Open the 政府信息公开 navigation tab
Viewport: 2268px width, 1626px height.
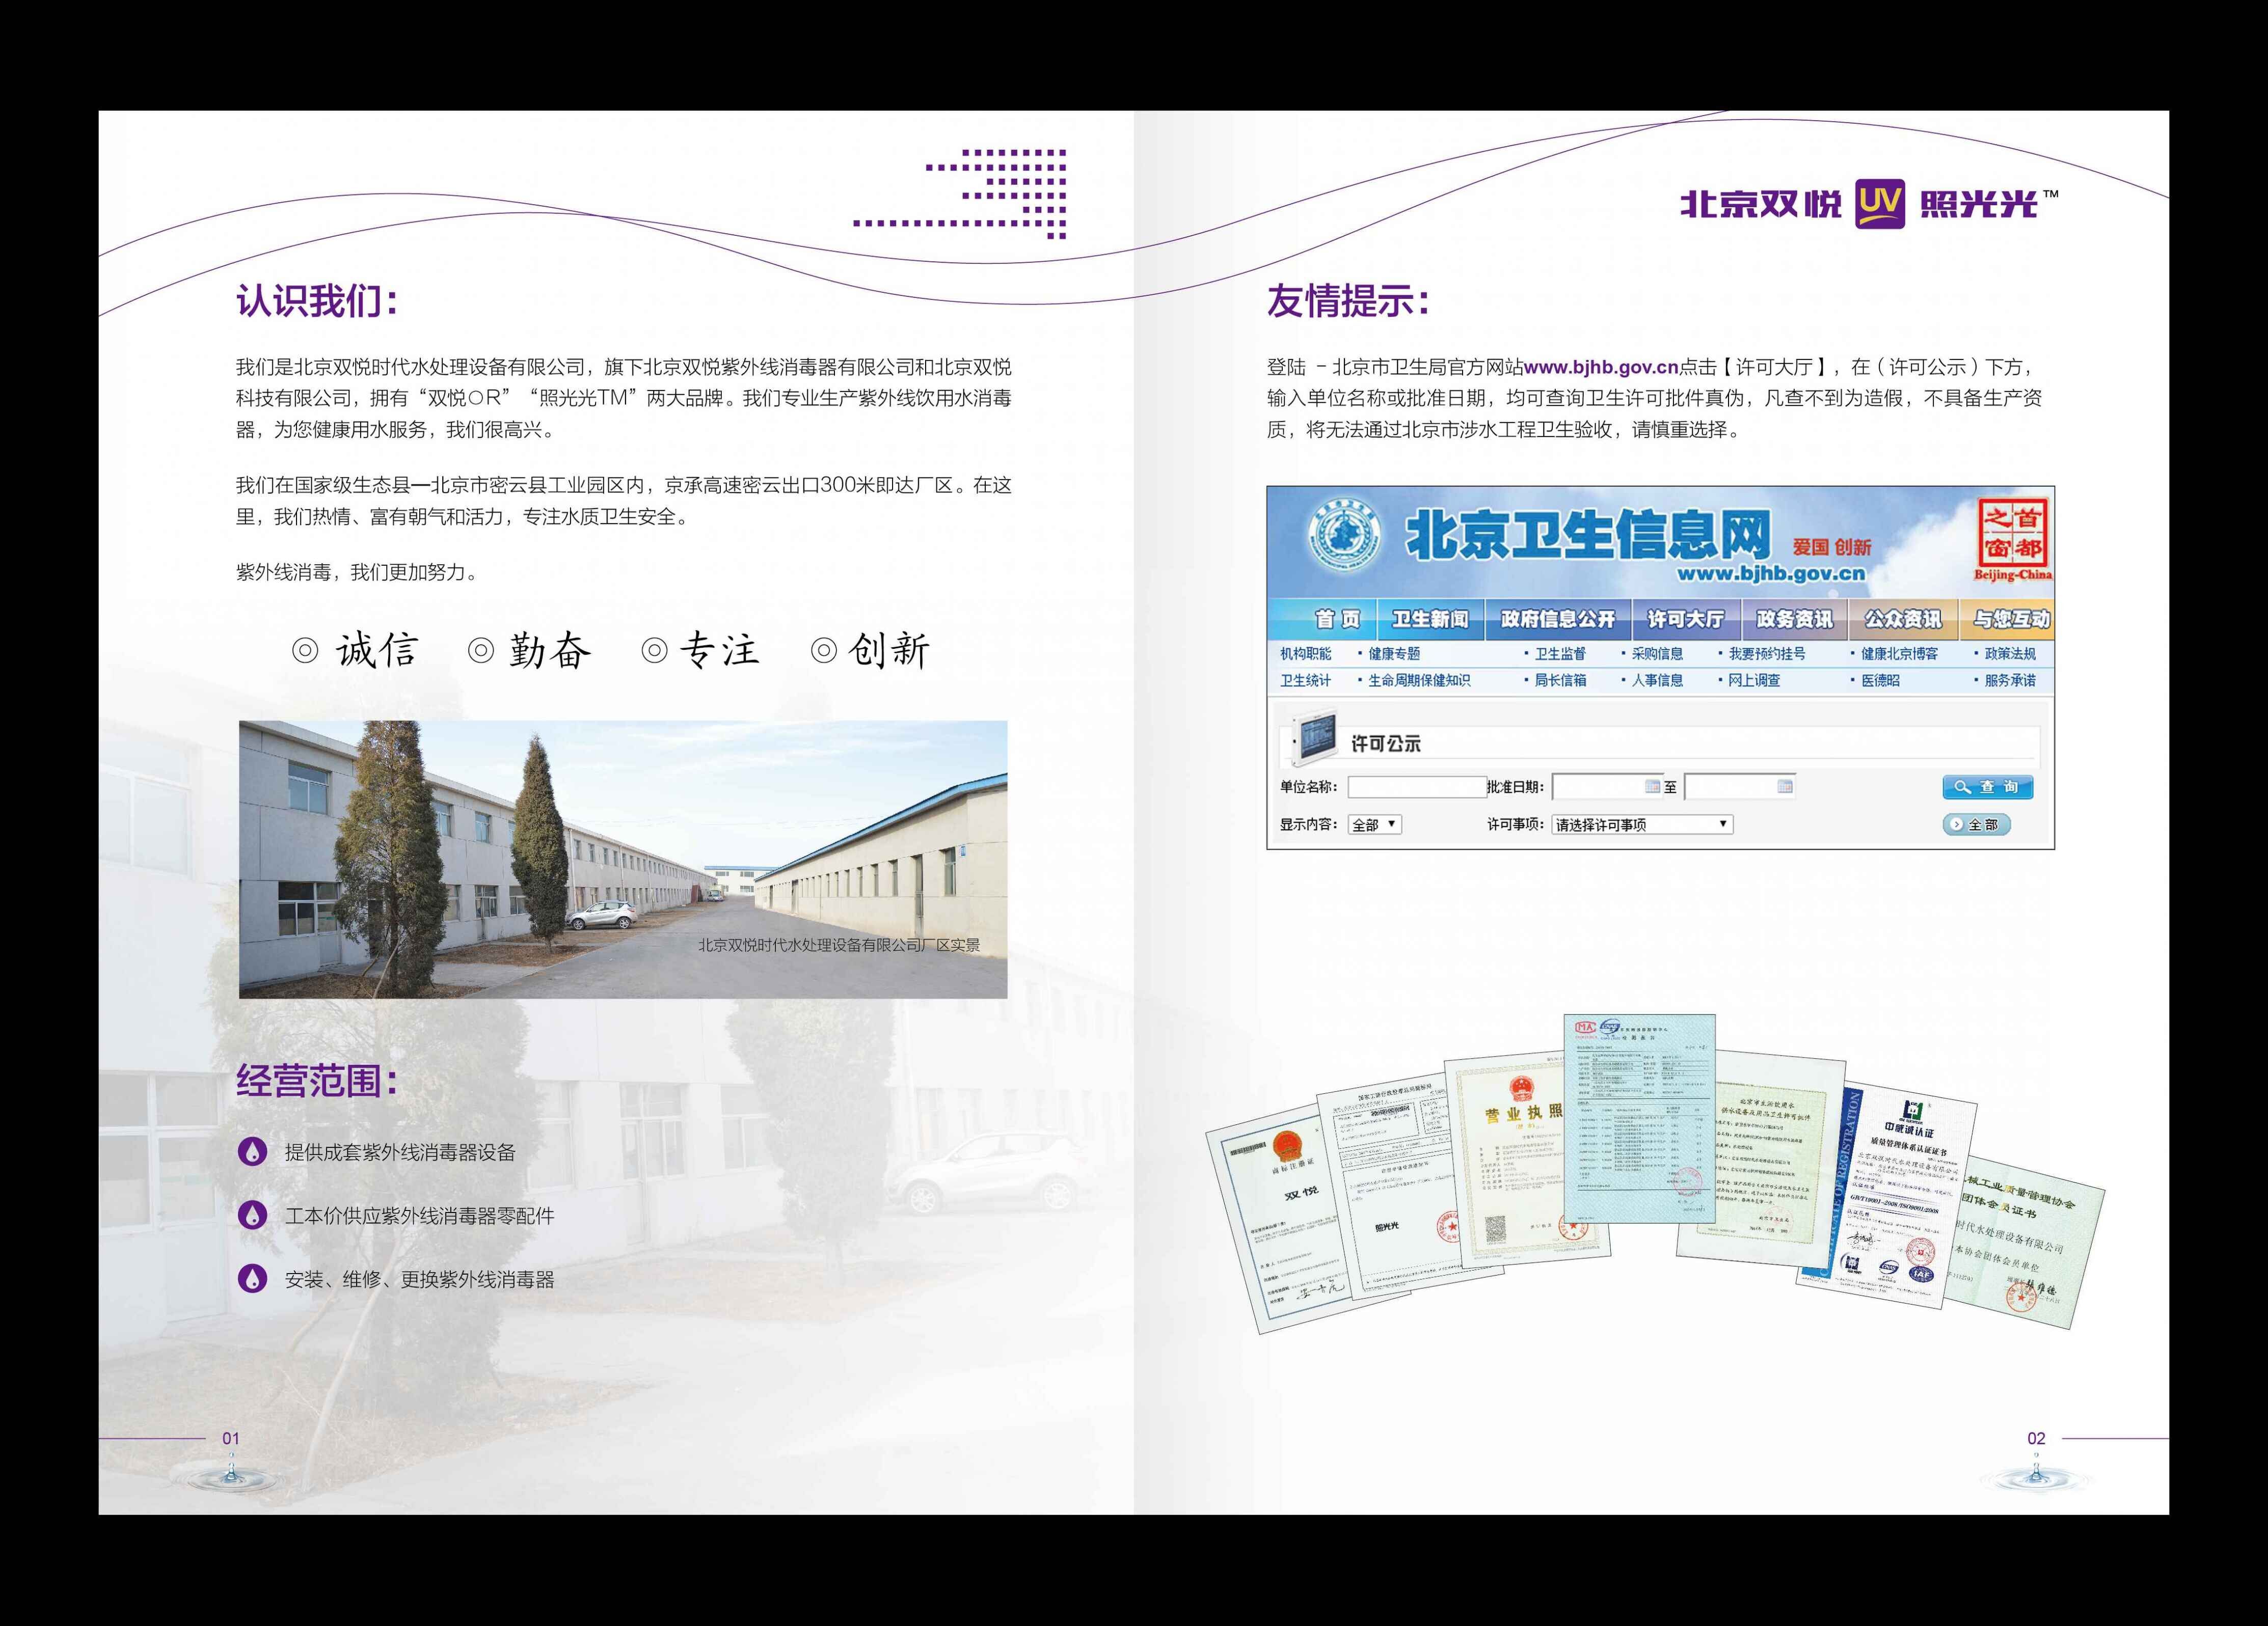pos(1558,620)
